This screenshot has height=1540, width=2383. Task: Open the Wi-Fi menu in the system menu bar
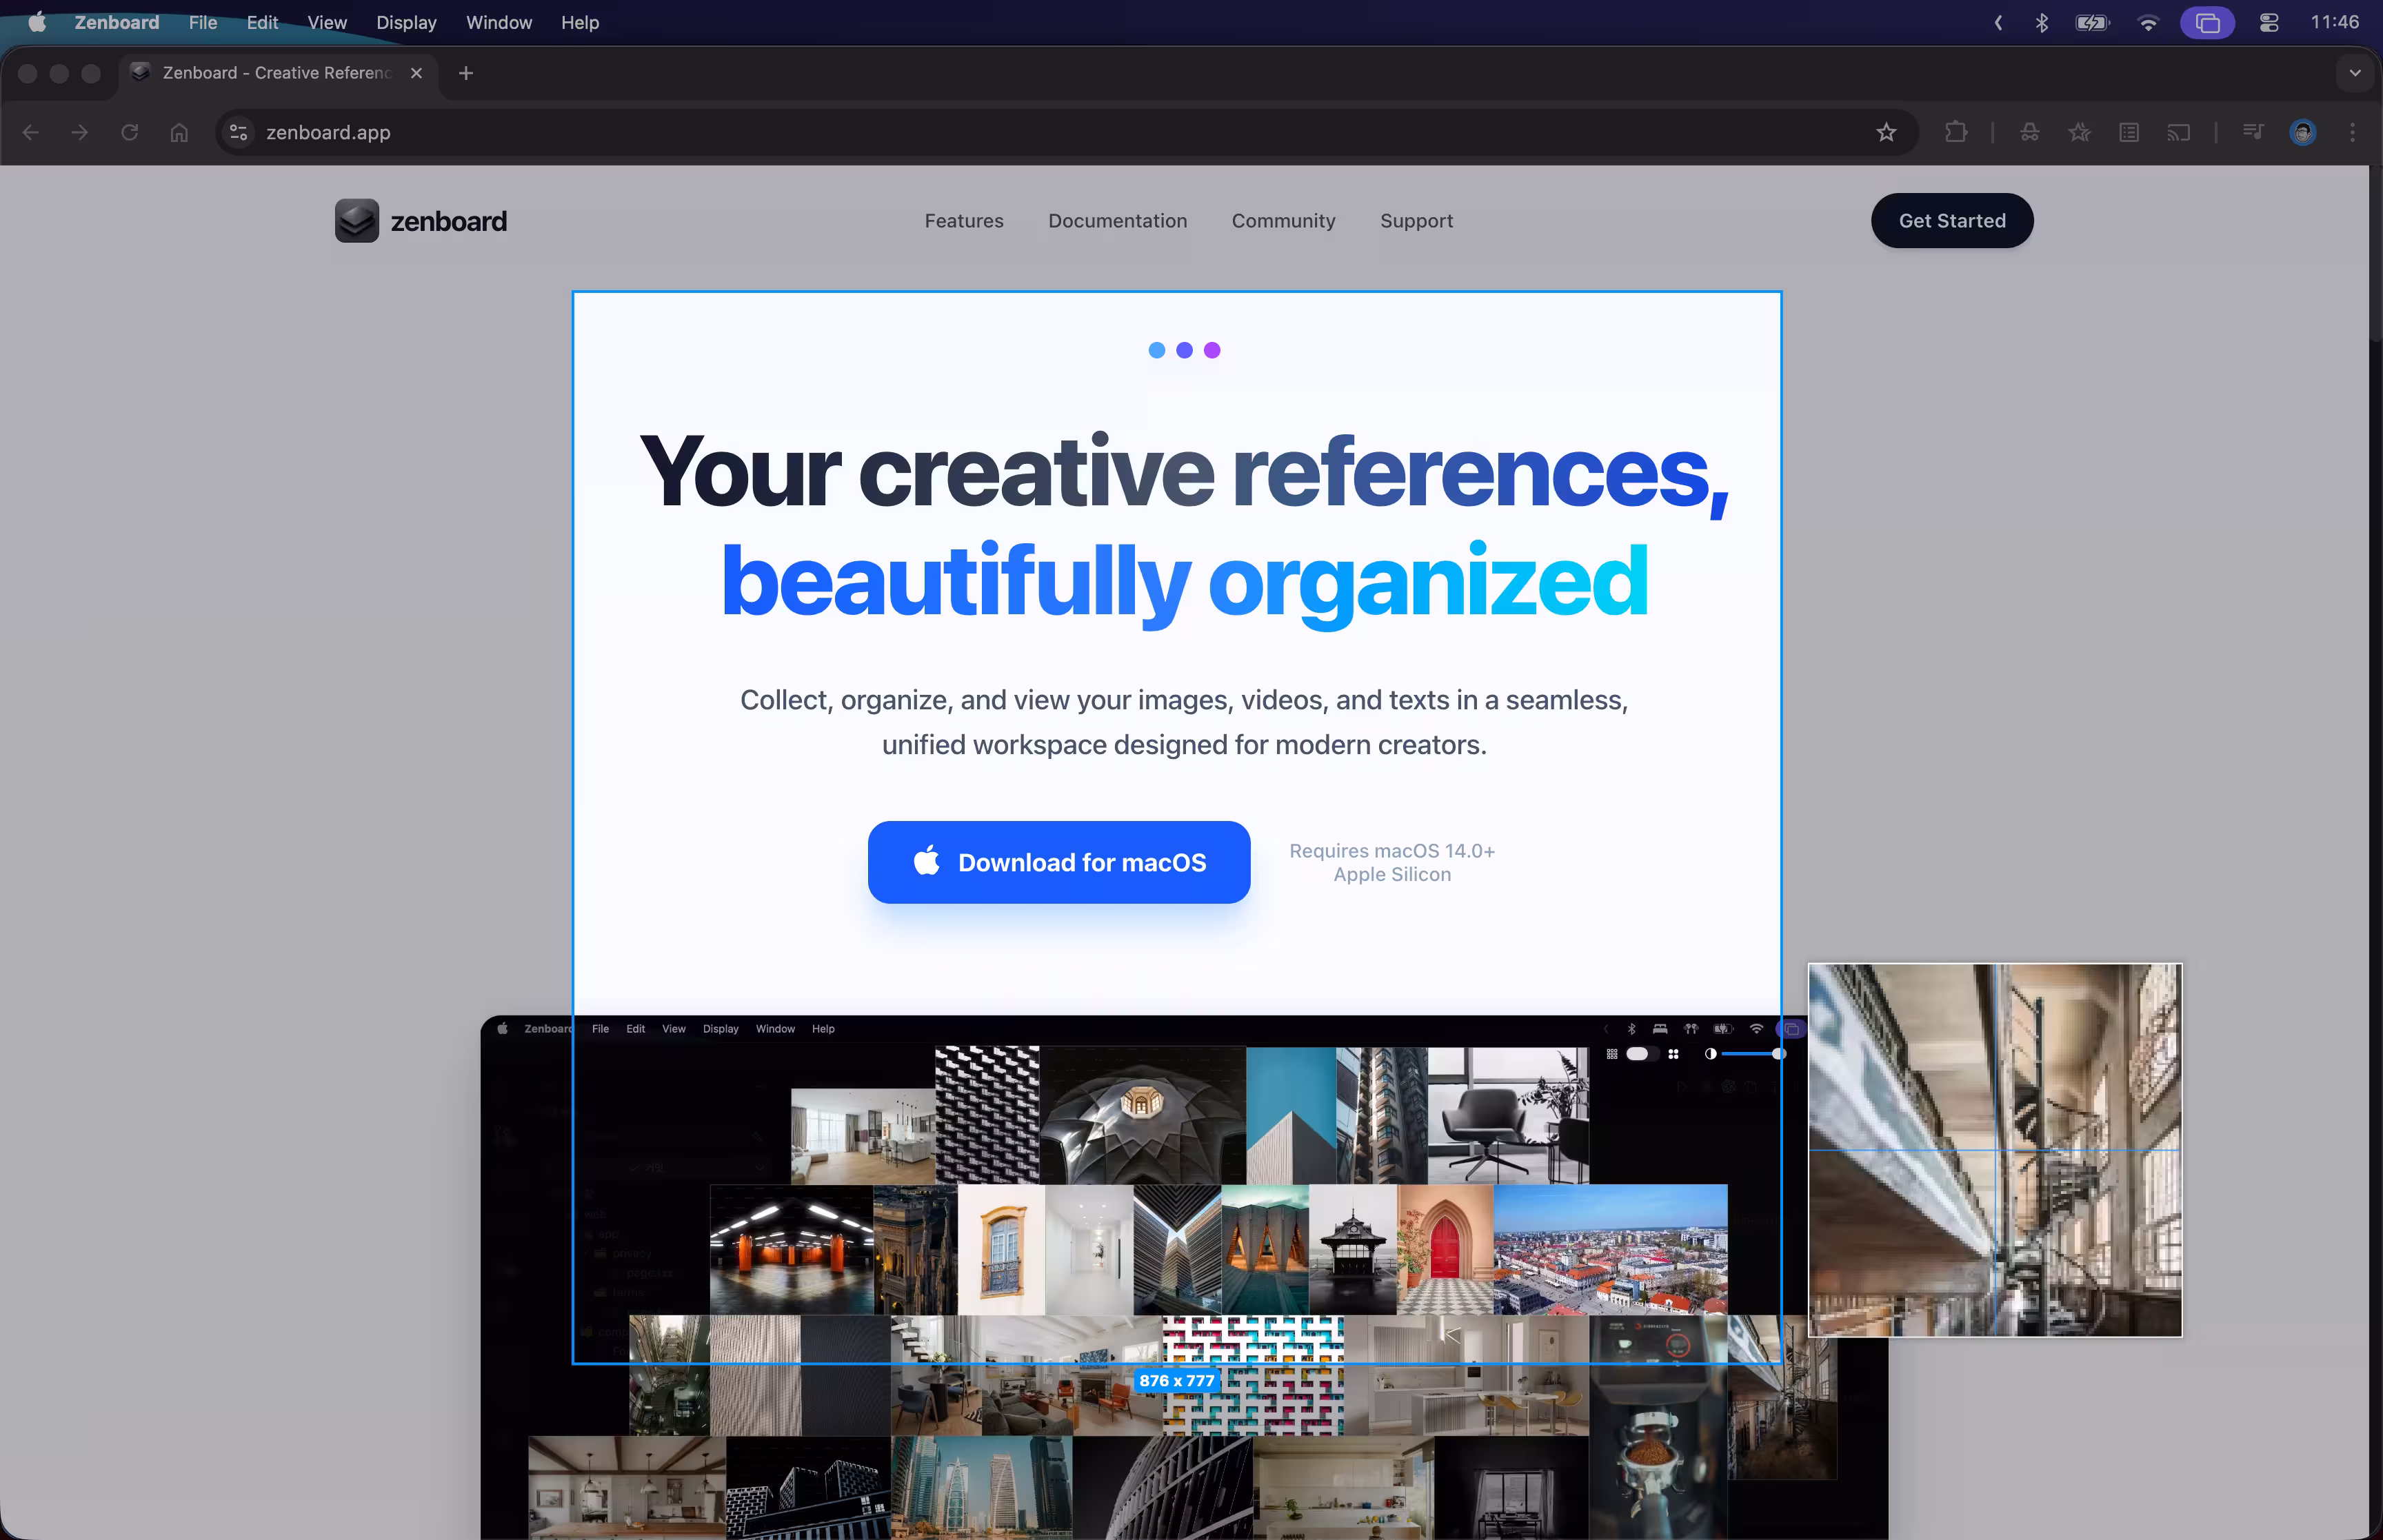pyautogui.click(x=2147, y=22)
